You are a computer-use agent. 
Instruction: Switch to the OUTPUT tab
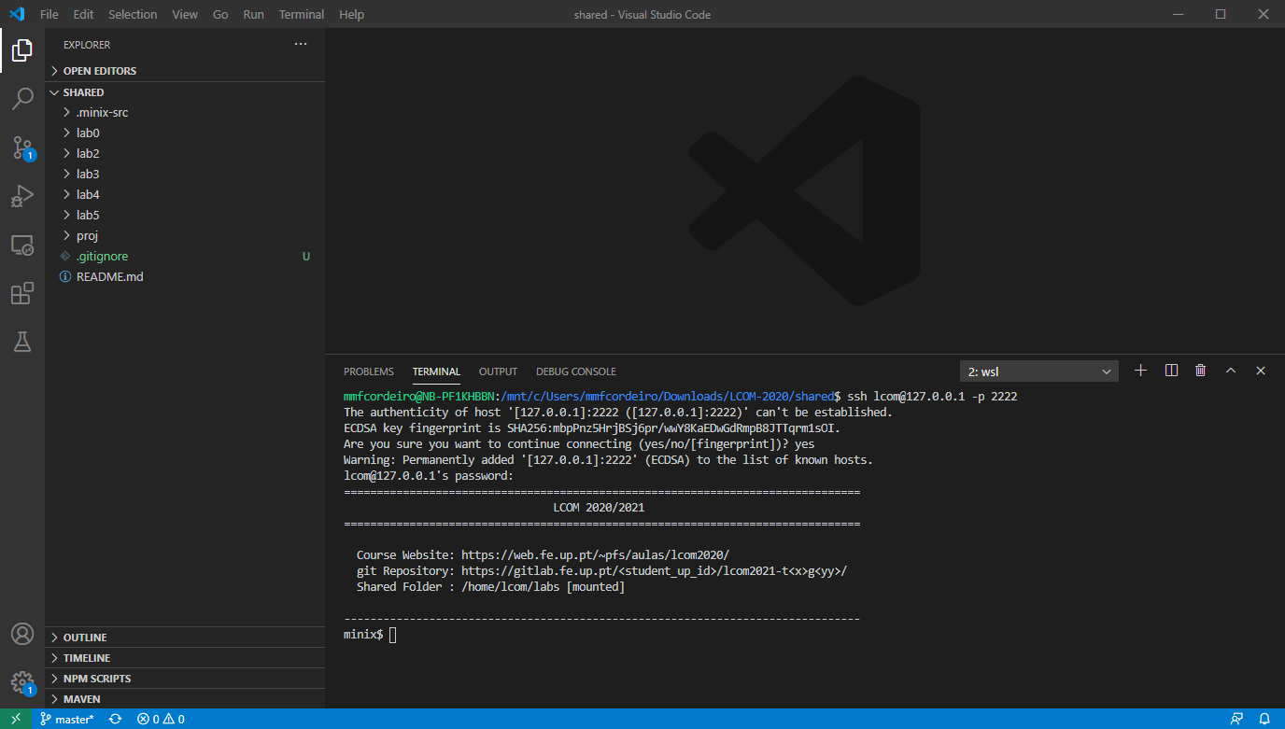tap(498, 371)
